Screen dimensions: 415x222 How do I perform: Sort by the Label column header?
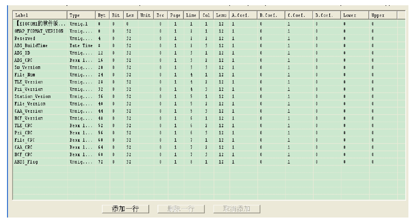coord(40,15)
